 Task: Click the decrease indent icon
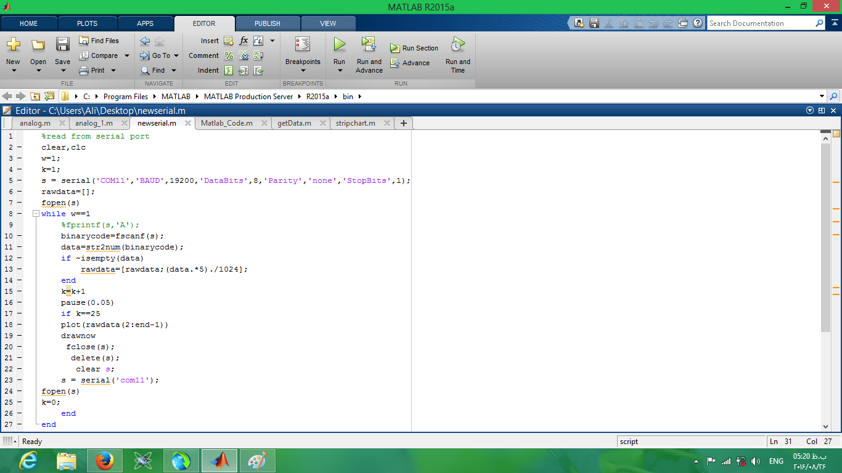pyautogui.click(x=258, y=70)
